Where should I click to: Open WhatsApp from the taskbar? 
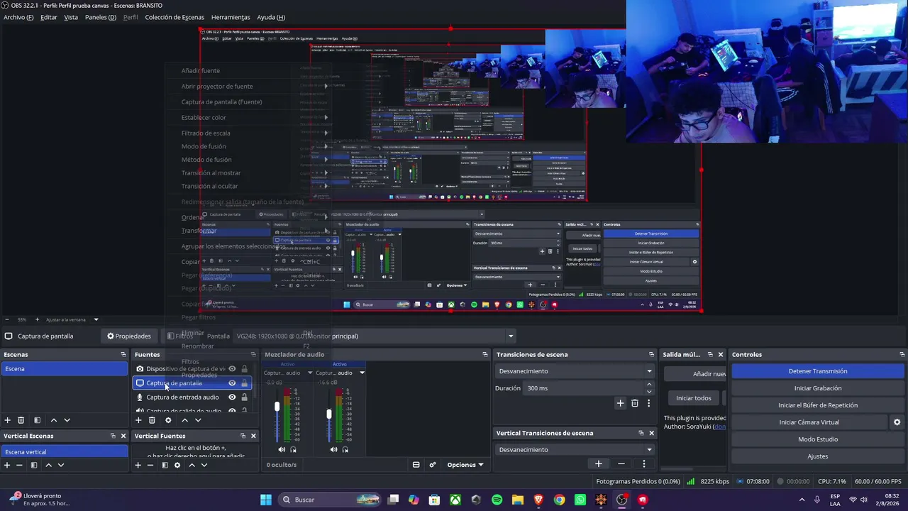(x=580, y=500)
